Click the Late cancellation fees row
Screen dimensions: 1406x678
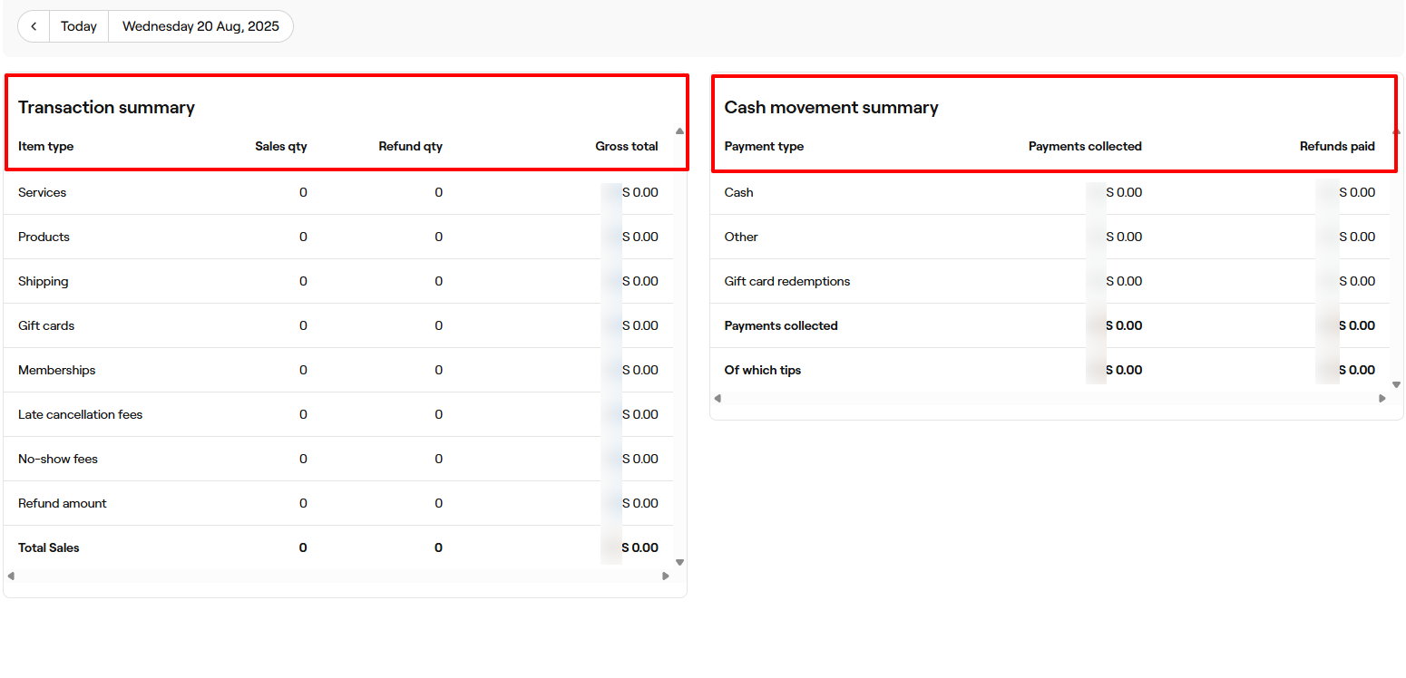click(x=80, y=414)
